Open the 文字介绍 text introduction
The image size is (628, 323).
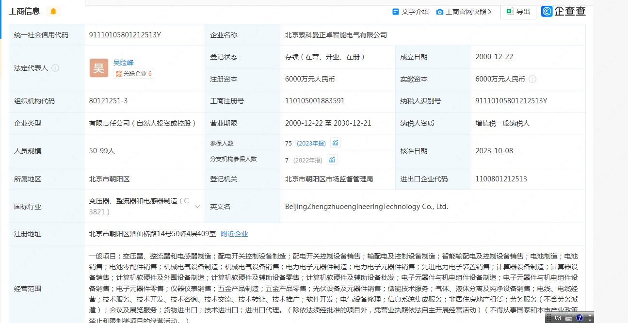[410, 12]
